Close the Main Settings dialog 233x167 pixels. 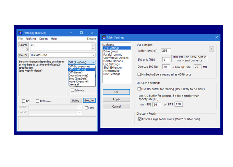(216, 37)
